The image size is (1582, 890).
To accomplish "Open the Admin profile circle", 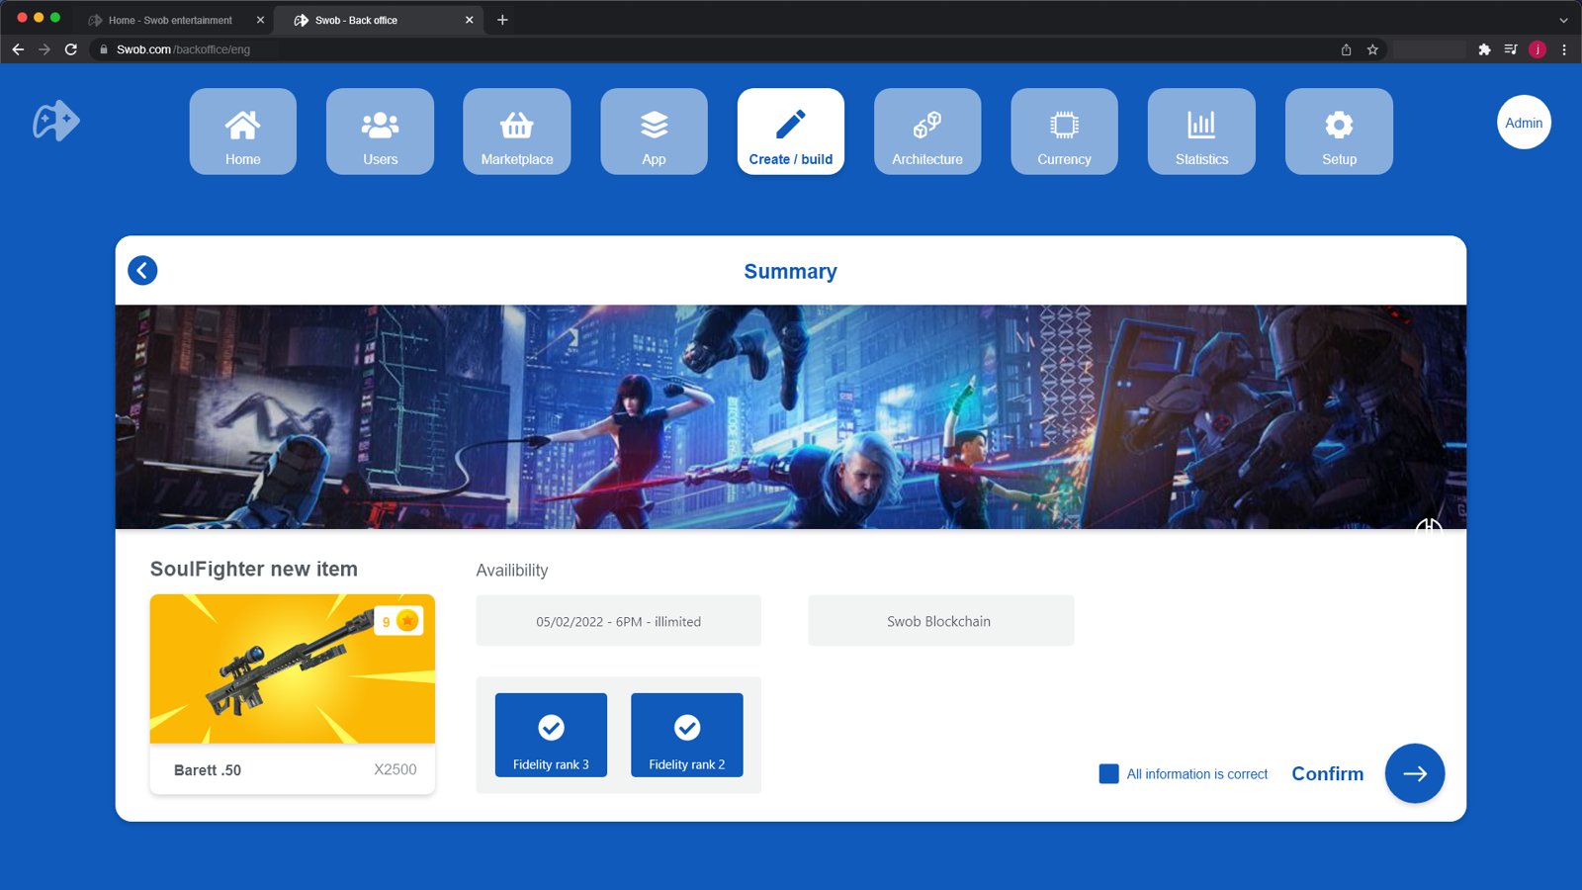I will coord(1524,123).
